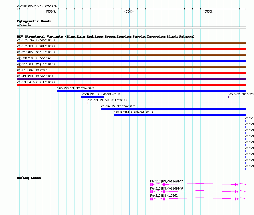Image resolution: width=254 pixels, height=215 pixels.
Task: Click the nsv516485 (Shaikh2009) variant bar
Action: coord(131,55)
